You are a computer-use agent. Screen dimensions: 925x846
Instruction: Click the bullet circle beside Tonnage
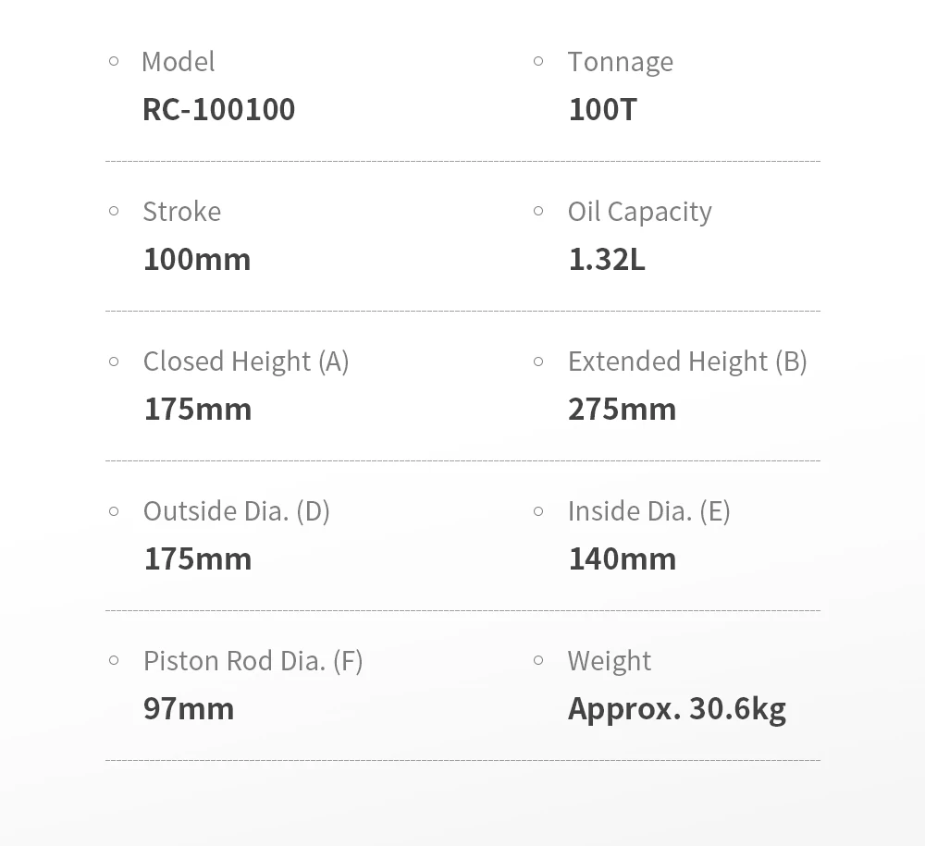pyautogui.click(x=538, y=61)
